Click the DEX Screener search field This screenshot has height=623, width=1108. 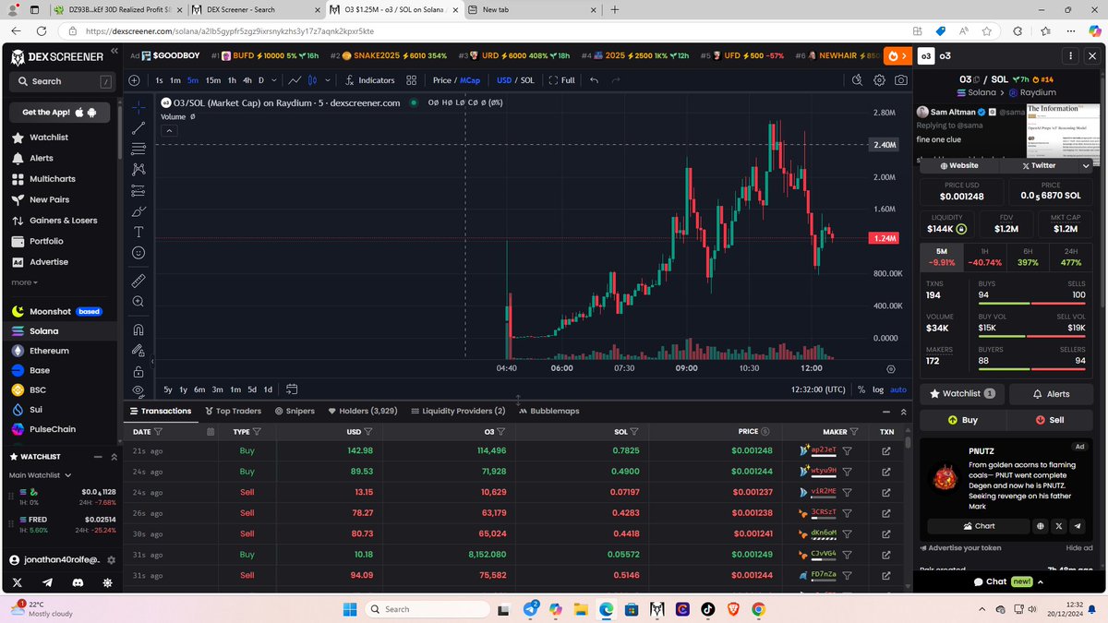click(x=61, y=81)
